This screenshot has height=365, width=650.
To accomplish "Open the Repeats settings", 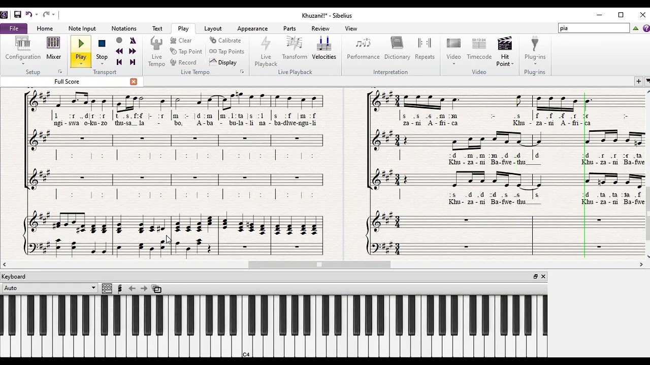I will coord(425,49).
